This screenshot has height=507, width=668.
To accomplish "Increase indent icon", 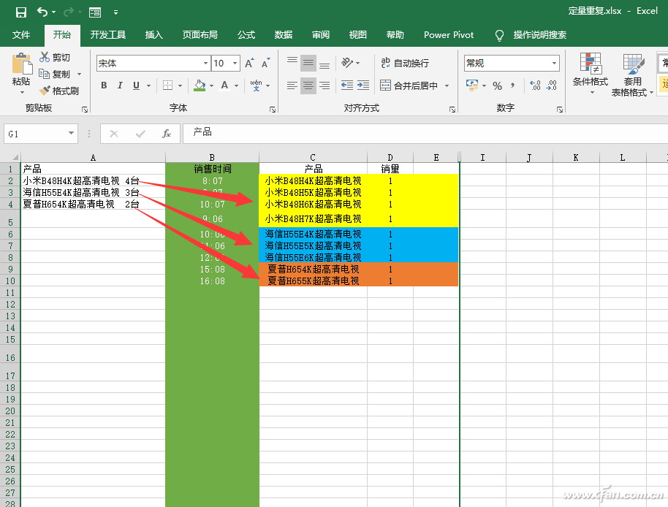I will (x=363, y=85).
